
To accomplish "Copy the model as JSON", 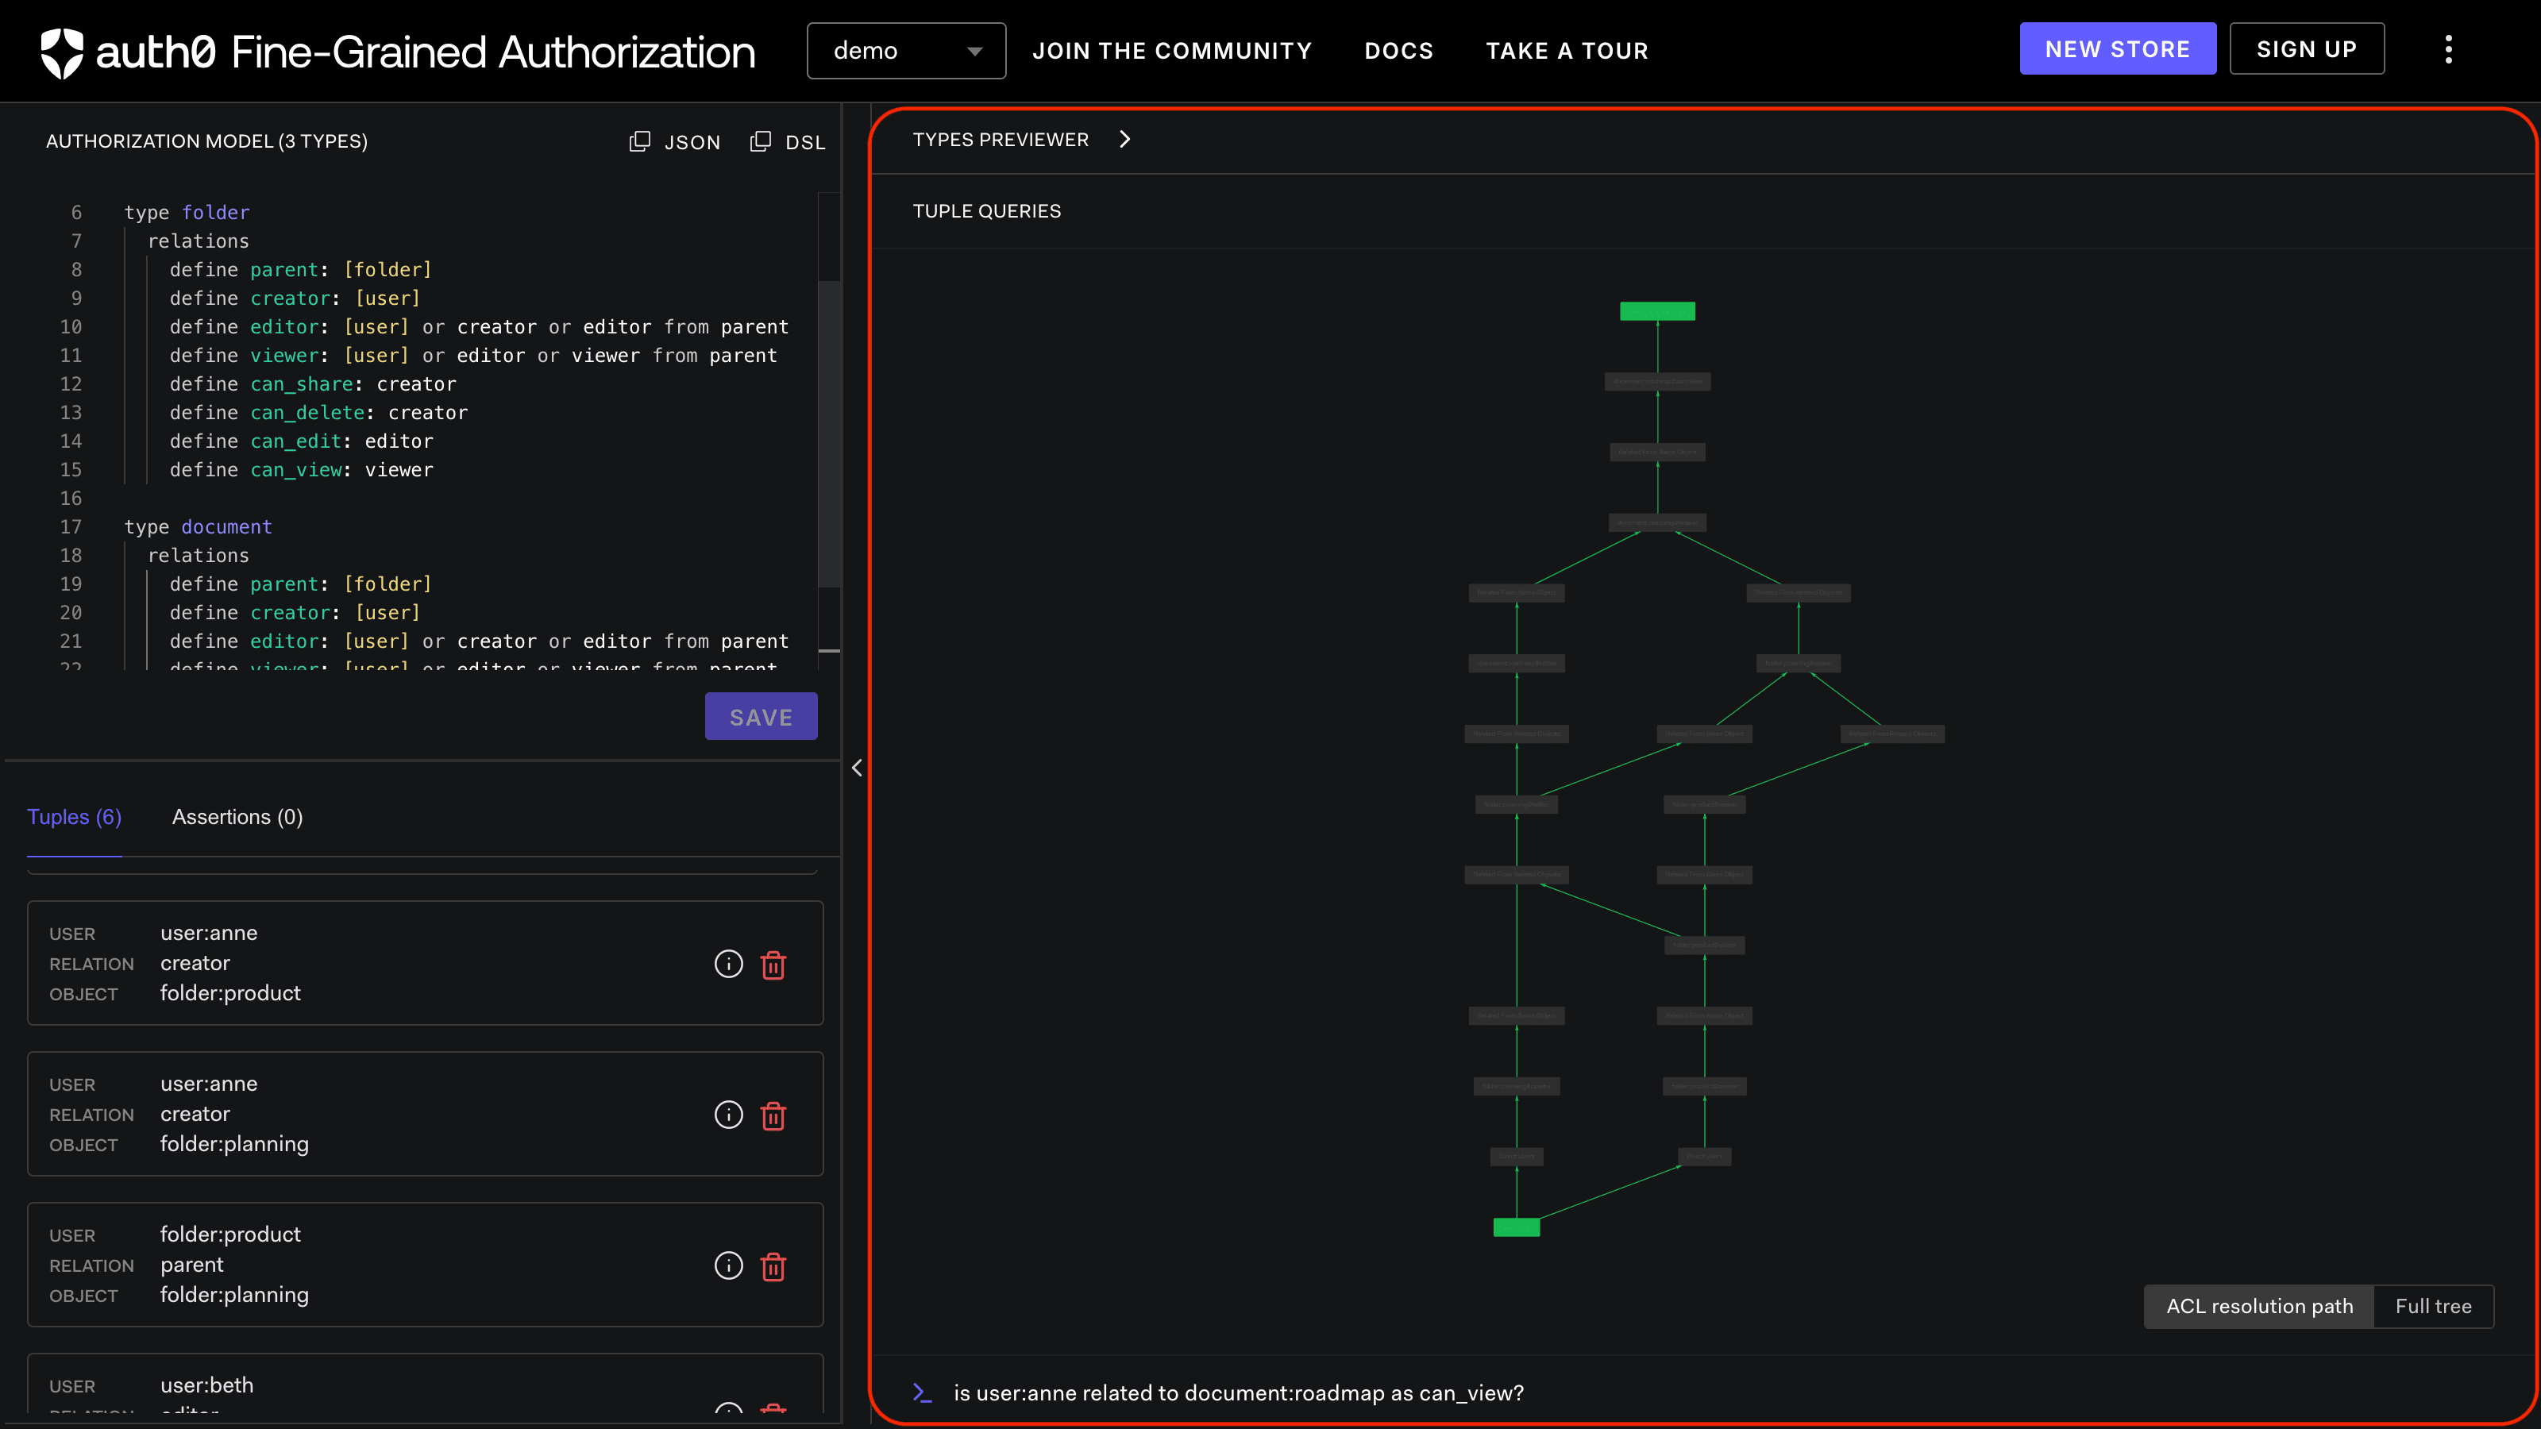I will [x=675, y=142].
